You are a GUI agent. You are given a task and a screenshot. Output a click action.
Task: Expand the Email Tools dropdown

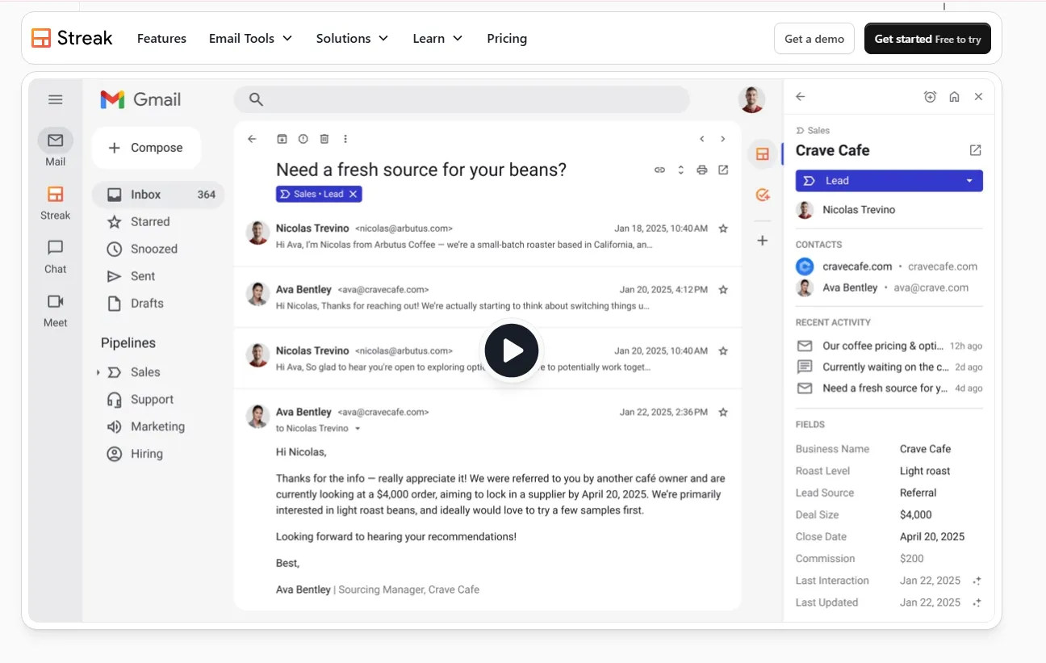(250, 38)
